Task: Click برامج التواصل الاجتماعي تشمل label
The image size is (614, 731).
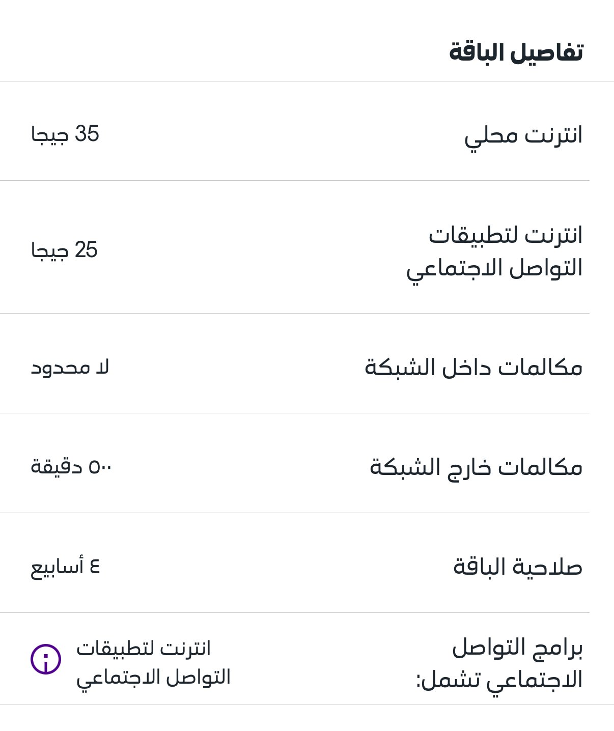Action: pyautogui.click(x=499, y=664)
